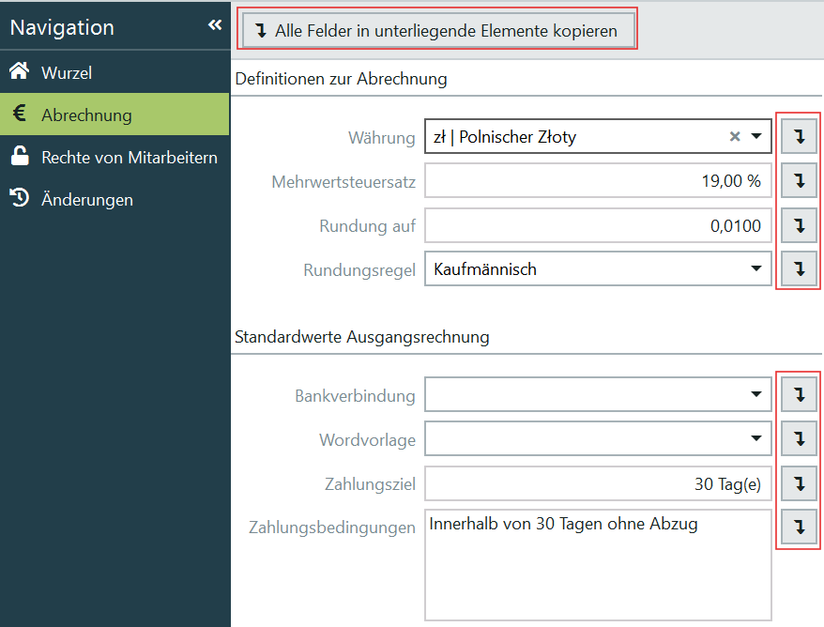Screen dimensions: 824x627
Task: Click copy-down arrow beside Wordvorlage
Action: 799,438
